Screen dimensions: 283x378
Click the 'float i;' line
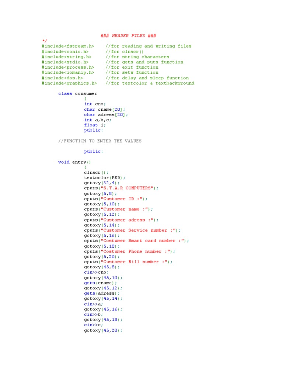point(95,125)
